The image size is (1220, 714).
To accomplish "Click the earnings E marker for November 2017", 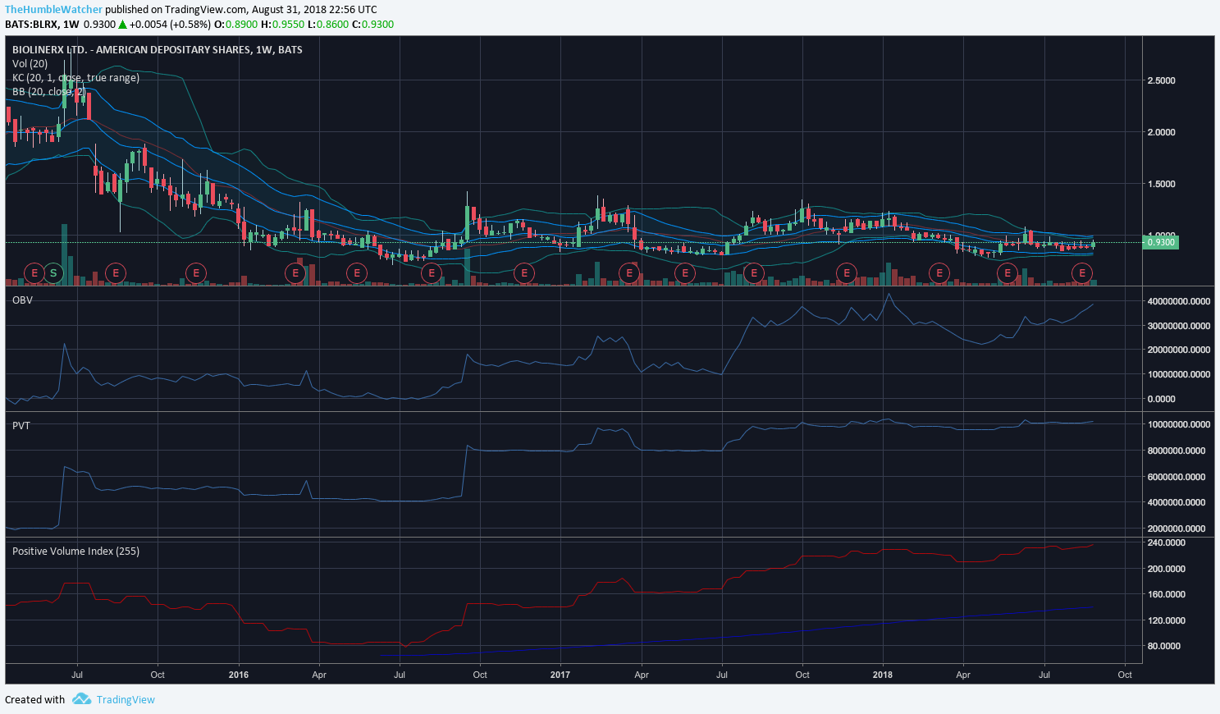I will coord(846,272).
